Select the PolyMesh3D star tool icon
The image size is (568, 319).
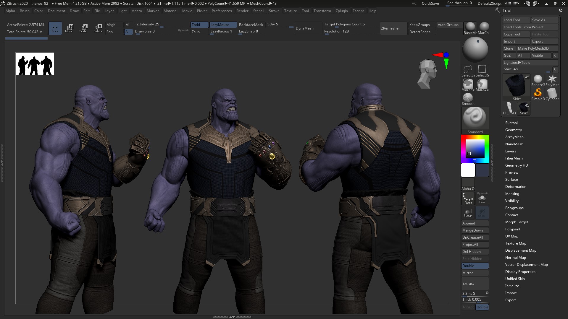click(x=552, y=80)
